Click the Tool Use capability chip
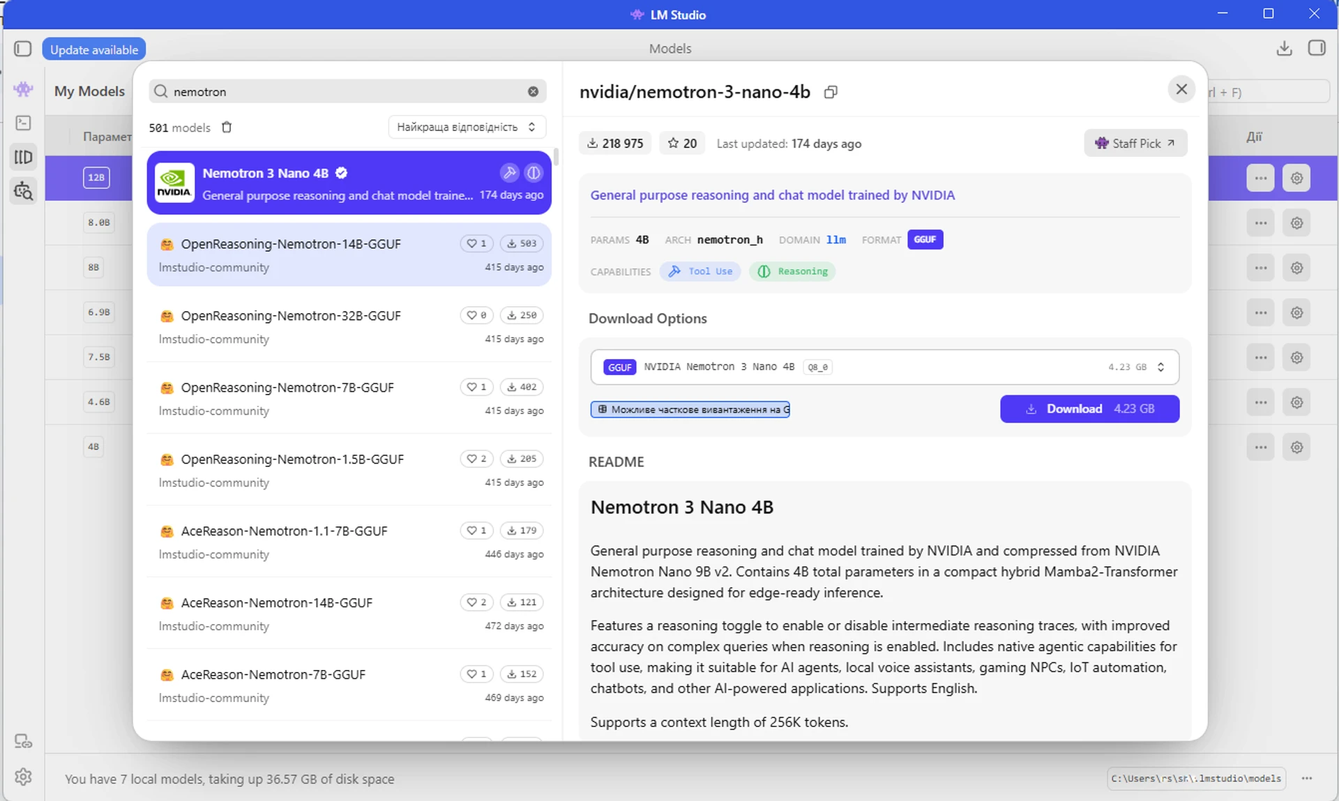 pyautogui.click(x=700, y=272)
